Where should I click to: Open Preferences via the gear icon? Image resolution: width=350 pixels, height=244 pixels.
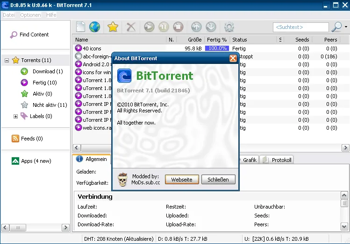point(229,27)
